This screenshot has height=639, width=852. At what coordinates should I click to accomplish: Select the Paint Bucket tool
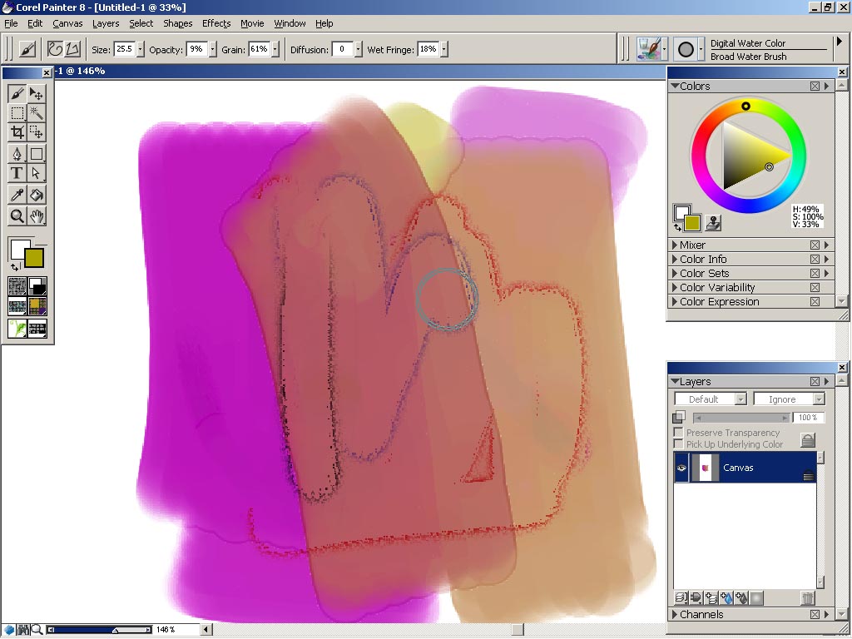click(37, 195)
